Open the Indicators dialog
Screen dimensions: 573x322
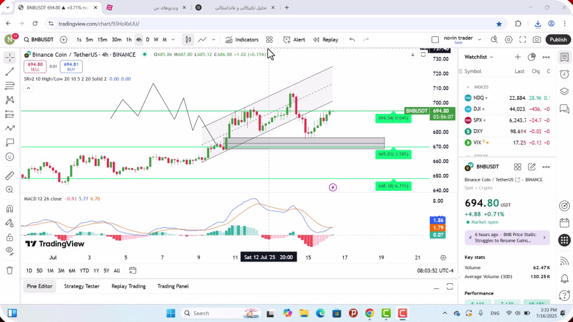(x=242, y=39)
